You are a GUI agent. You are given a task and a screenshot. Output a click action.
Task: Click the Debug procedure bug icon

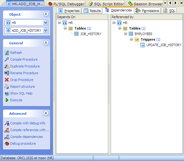pyautogui.click(x=7, y=143)
